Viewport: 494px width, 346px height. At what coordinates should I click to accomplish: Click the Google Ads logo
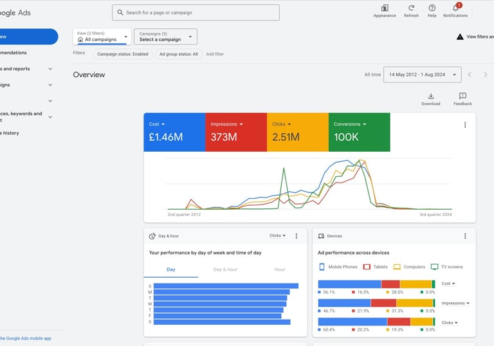[x=15, y=13]
